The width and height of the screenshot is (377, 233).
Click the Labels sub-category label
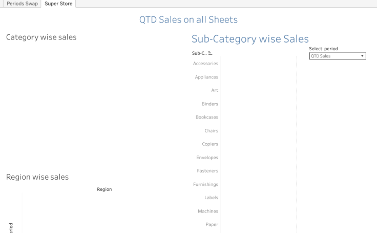point(211,198)
